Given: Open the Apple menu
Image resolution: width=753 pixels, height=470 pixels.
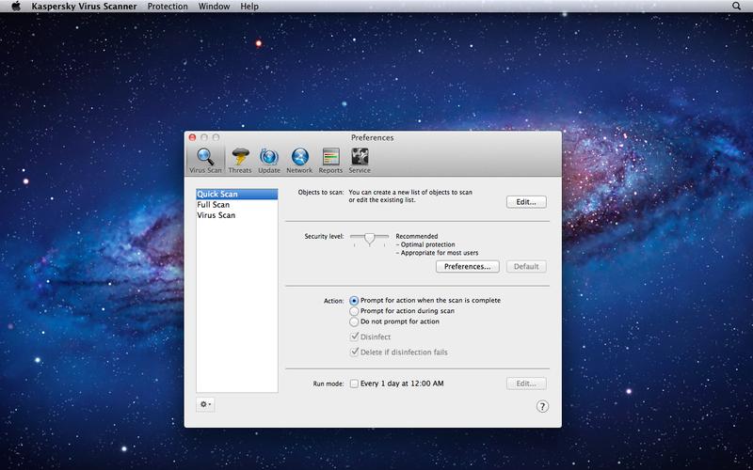Looking at the screenshot, I should 16,7.
